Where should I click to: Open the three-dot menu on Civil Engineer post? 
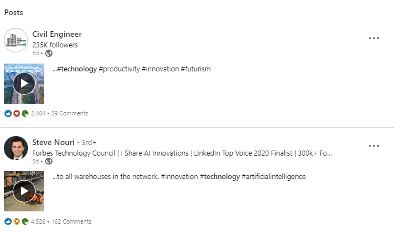pos(374,38)
